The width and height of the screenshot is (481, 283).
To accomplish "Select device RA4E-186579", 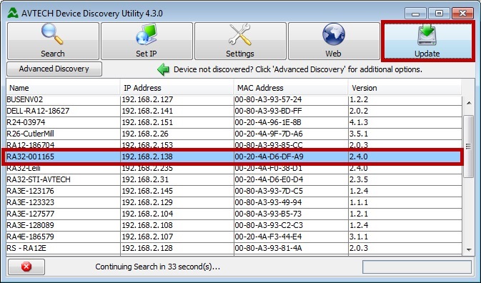I will (x=234, y=237).
